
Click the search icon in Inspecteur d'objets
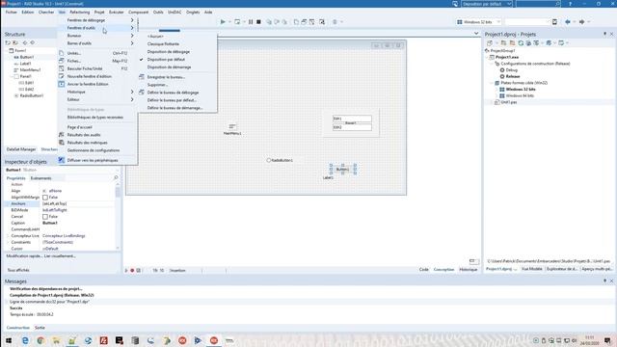click(116, 178)
